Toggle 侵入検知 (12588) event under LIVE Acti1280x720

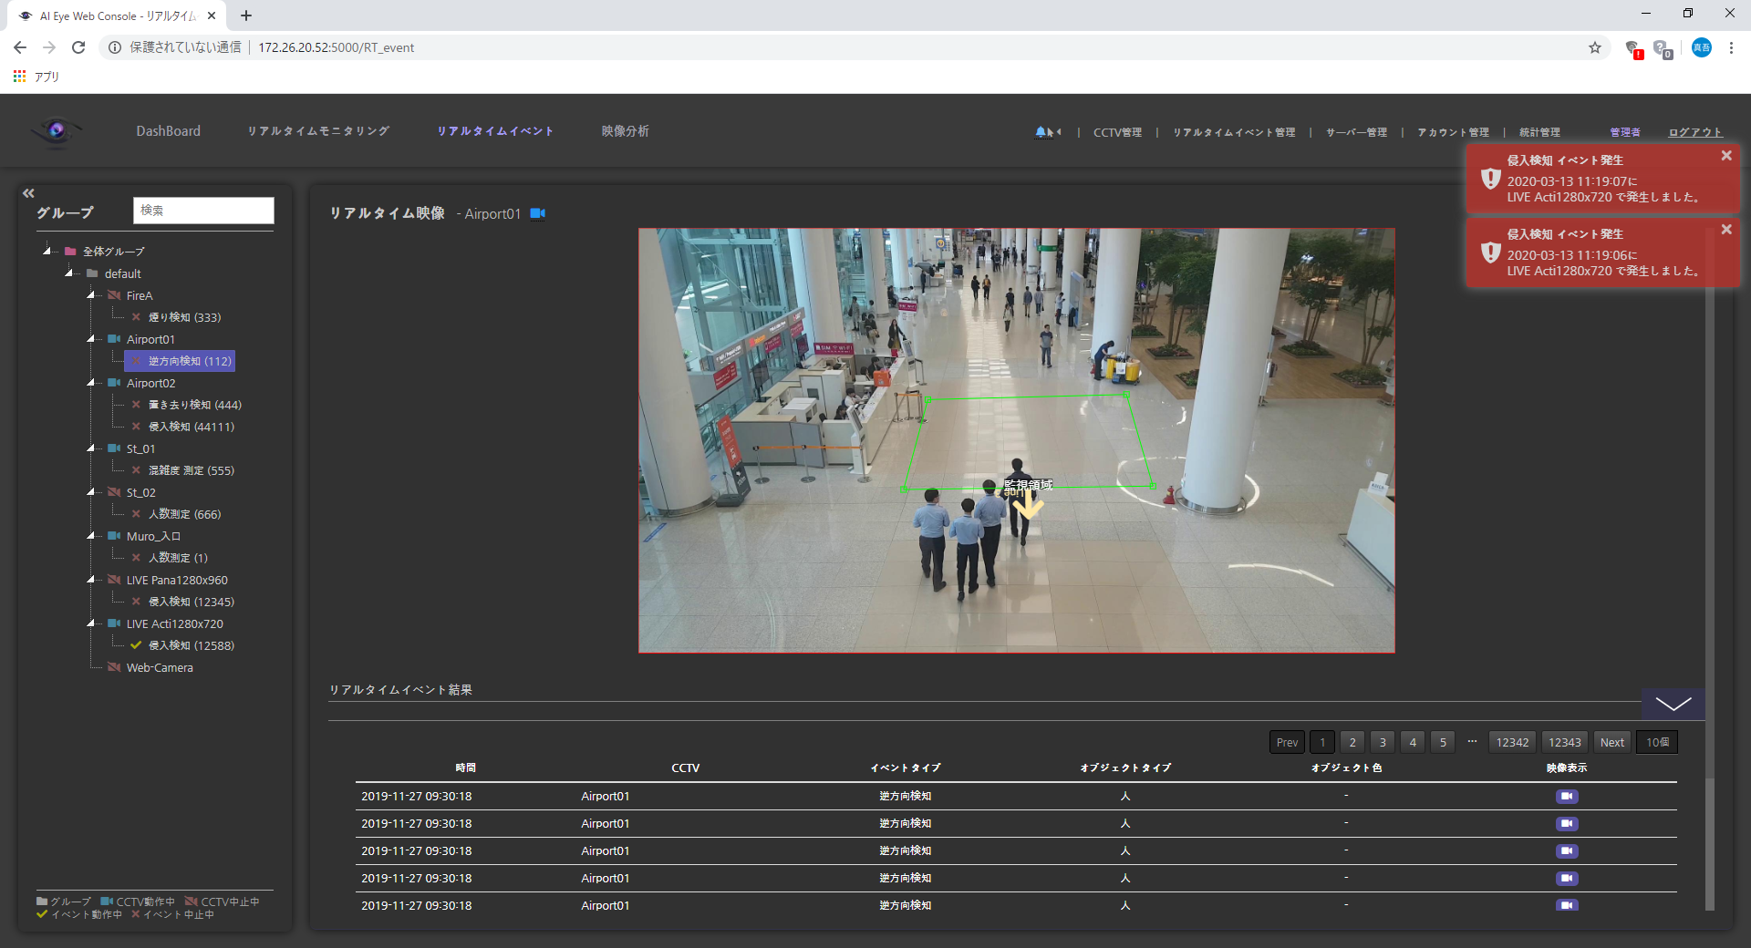click(136, 645)
